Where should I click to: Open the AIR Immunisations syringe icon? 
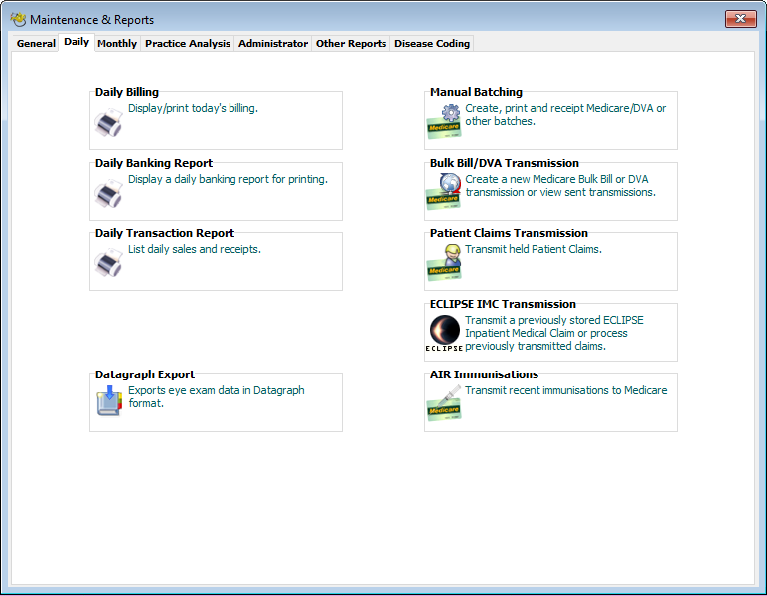pyautogui.click(x=444, y=402)
